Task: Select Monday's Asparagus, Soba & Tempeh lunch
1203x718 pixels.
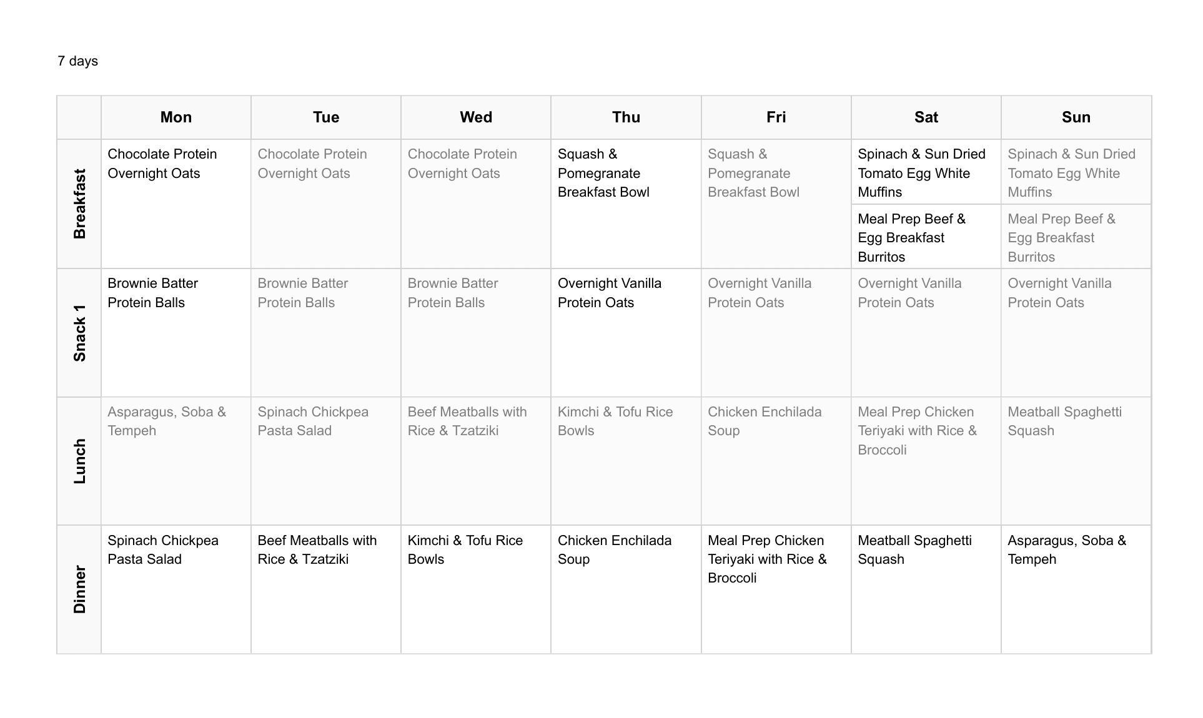Action: (167, 421)
